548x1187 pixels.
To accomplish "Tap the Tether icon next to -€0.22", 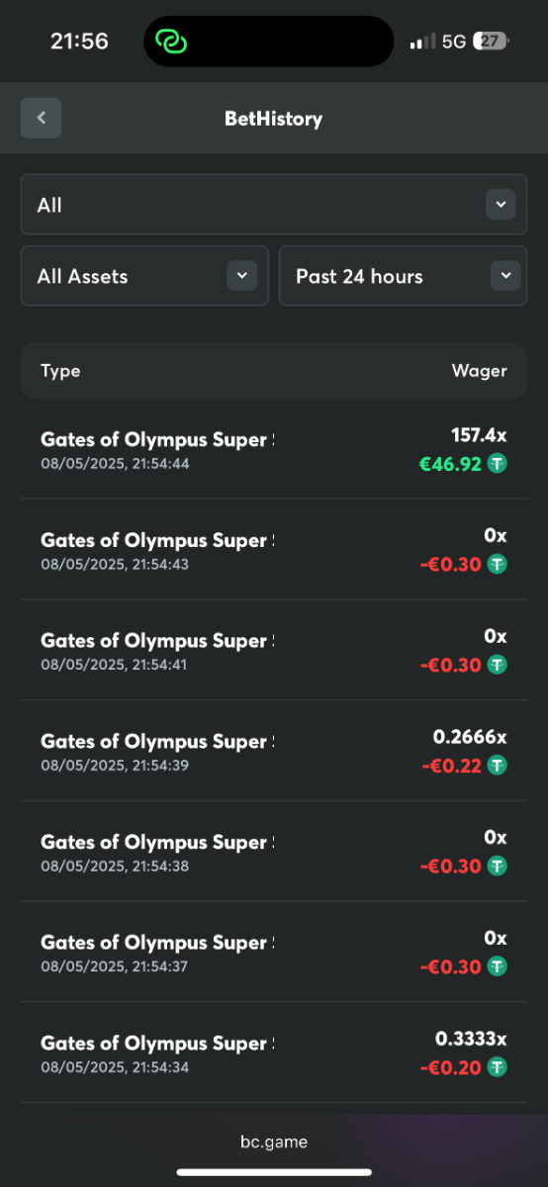I will coord(497,765).
